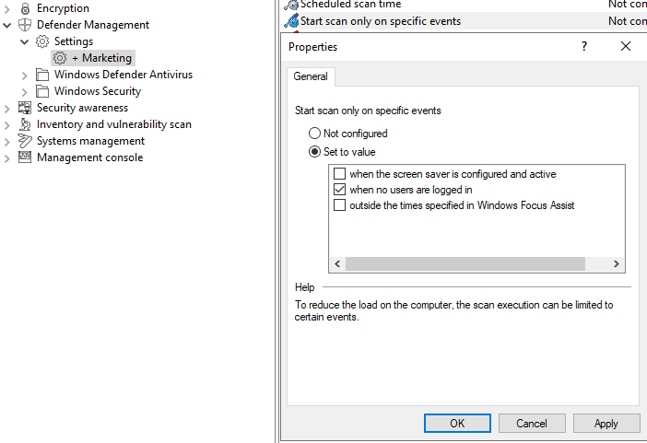
Task: Expand the Management console node
Action: [x=7, y=157]
